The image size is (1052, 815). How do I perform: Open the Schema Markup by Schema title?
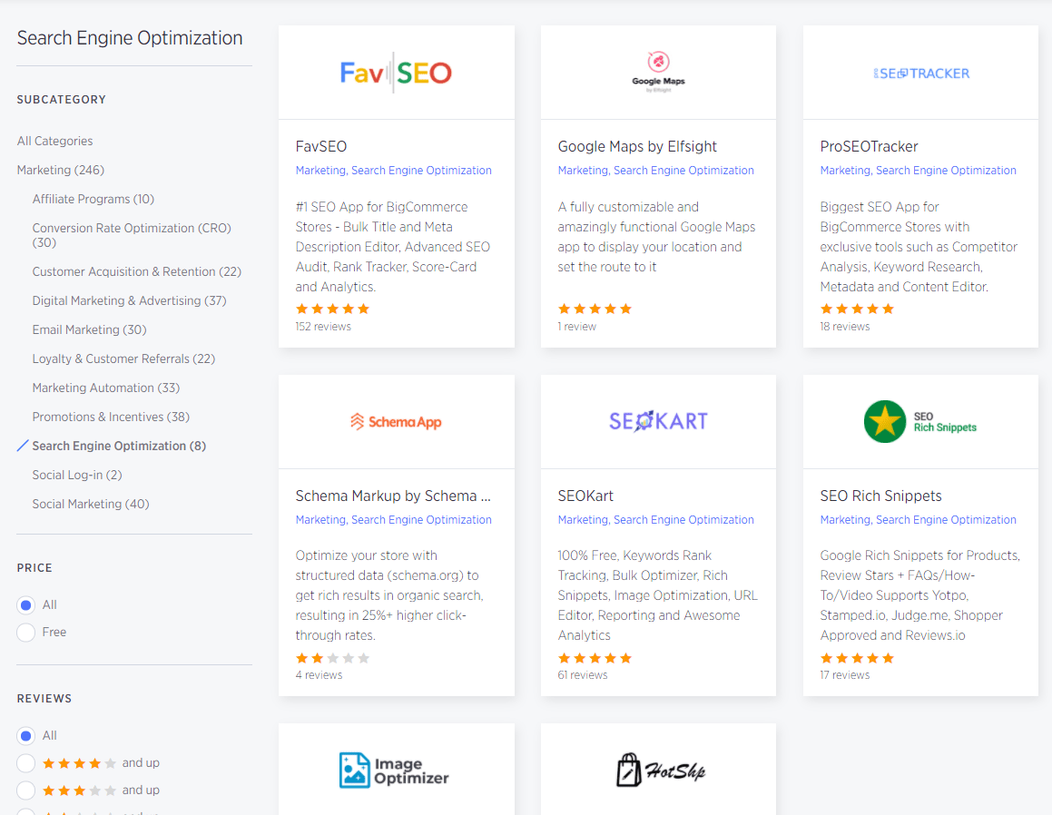(393, 496)
